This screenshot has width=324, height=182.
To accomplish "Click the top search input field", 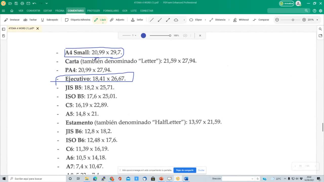I will [289, 11].
